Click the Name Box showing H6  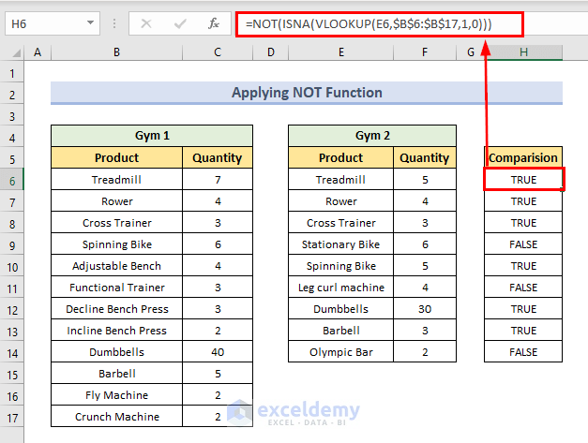(x=53, y=23)
